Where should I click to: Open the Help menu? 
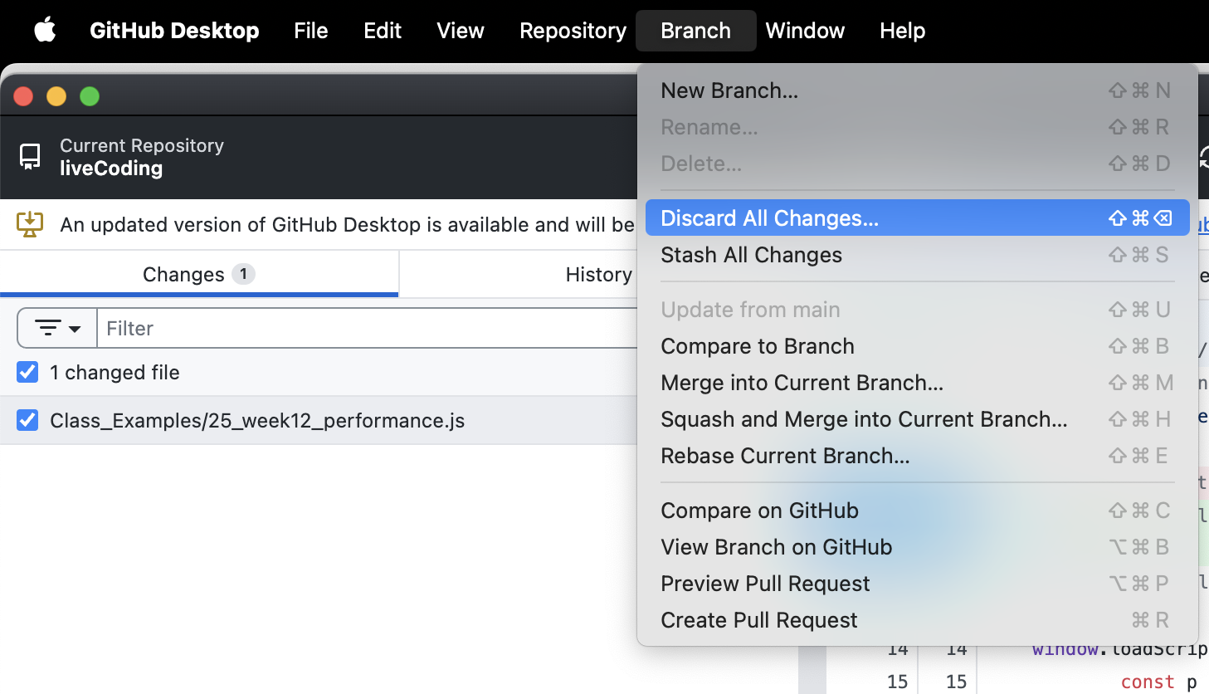point(902,31)
